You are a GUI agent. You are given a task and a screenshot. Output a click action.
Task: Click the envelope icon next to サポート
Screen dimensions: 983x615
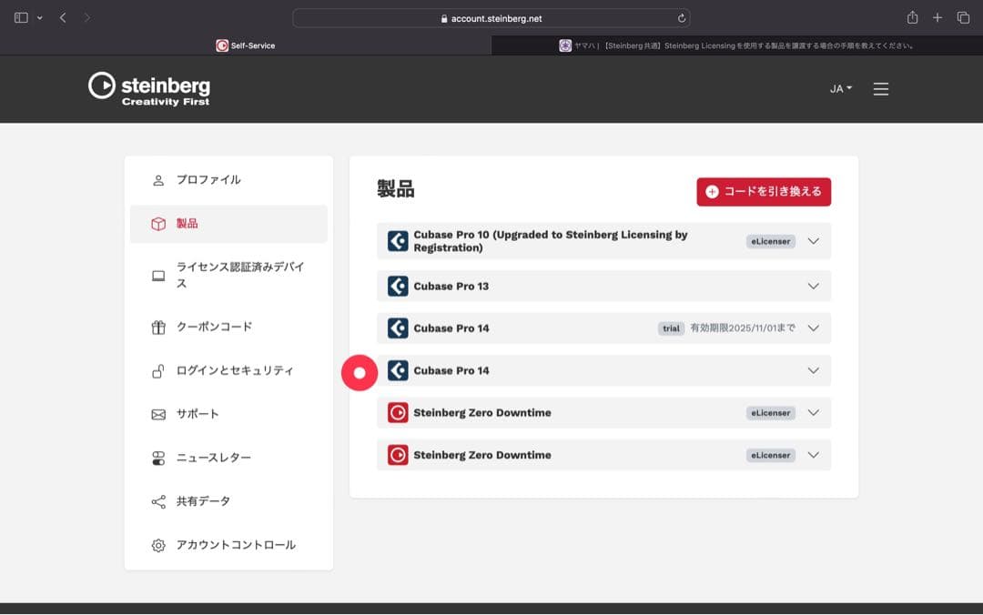157,414
